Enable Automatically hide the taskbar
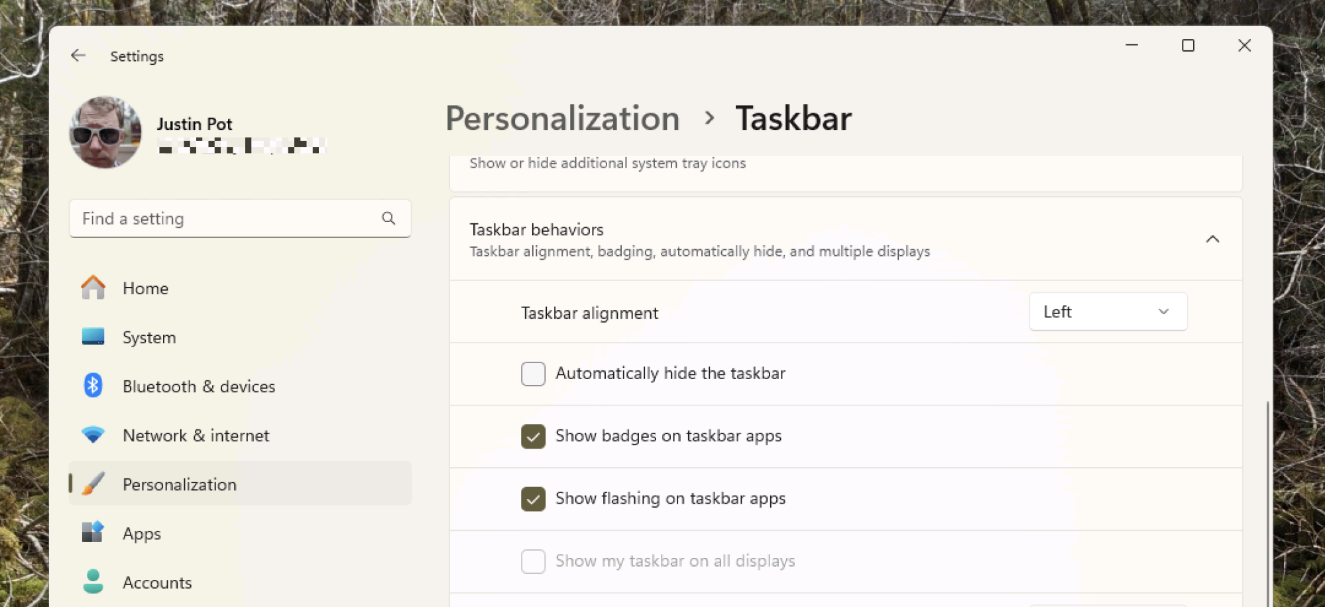The width and height of the screenshot is (1325, 607). [x=533, y=374]
